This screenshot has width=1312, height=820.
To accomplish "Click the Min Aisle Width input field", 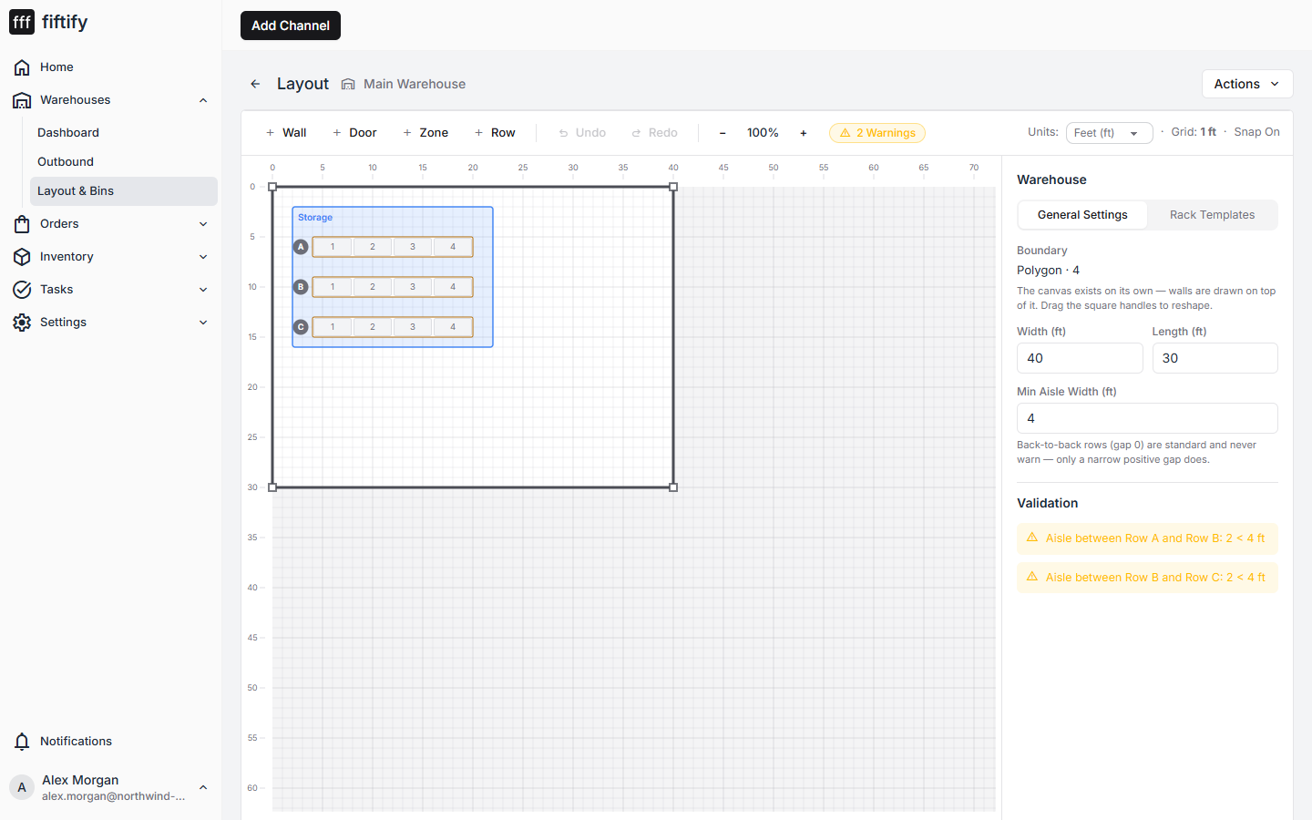I will pyautogui.click(x=1147, y=418).
